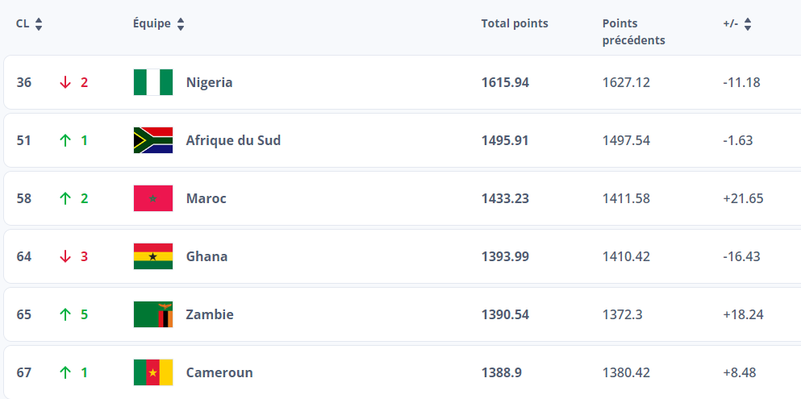This screenshot has width=801, height=399.
Task: Sort table by Équipe column arrows
Action: 181,24
